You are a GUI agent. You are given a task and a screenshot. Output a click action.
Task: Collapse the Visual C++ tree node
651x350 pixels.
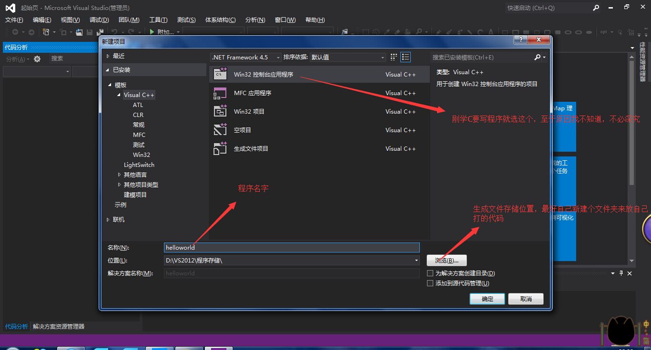(119, 95)
